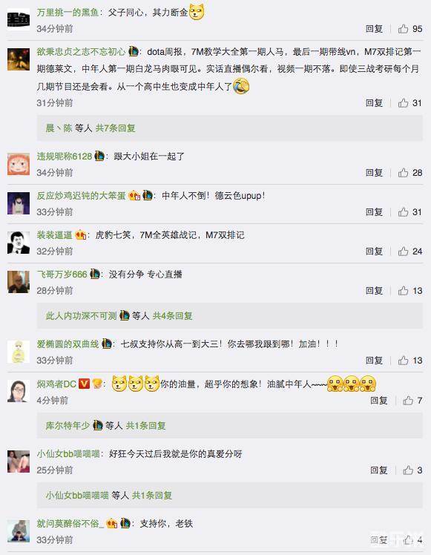Open 反应炒鸡迟钝的大笨蛋 username link
Image resolution: width=431 pixels, height=555 pixels.
[81, 196]
